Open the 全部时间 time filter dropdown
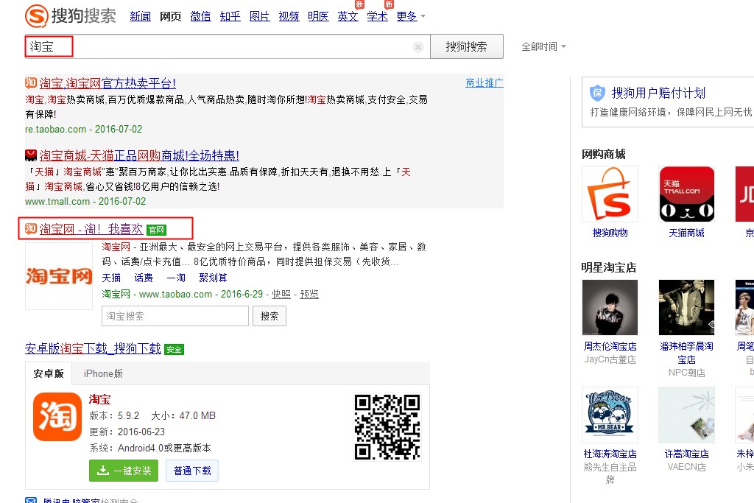The width and height of the screenshot is (754, 503). click(x=543, y=46)
